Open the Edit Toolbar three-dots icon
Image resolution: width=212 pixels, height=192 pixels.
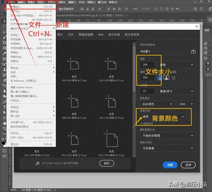4,134
